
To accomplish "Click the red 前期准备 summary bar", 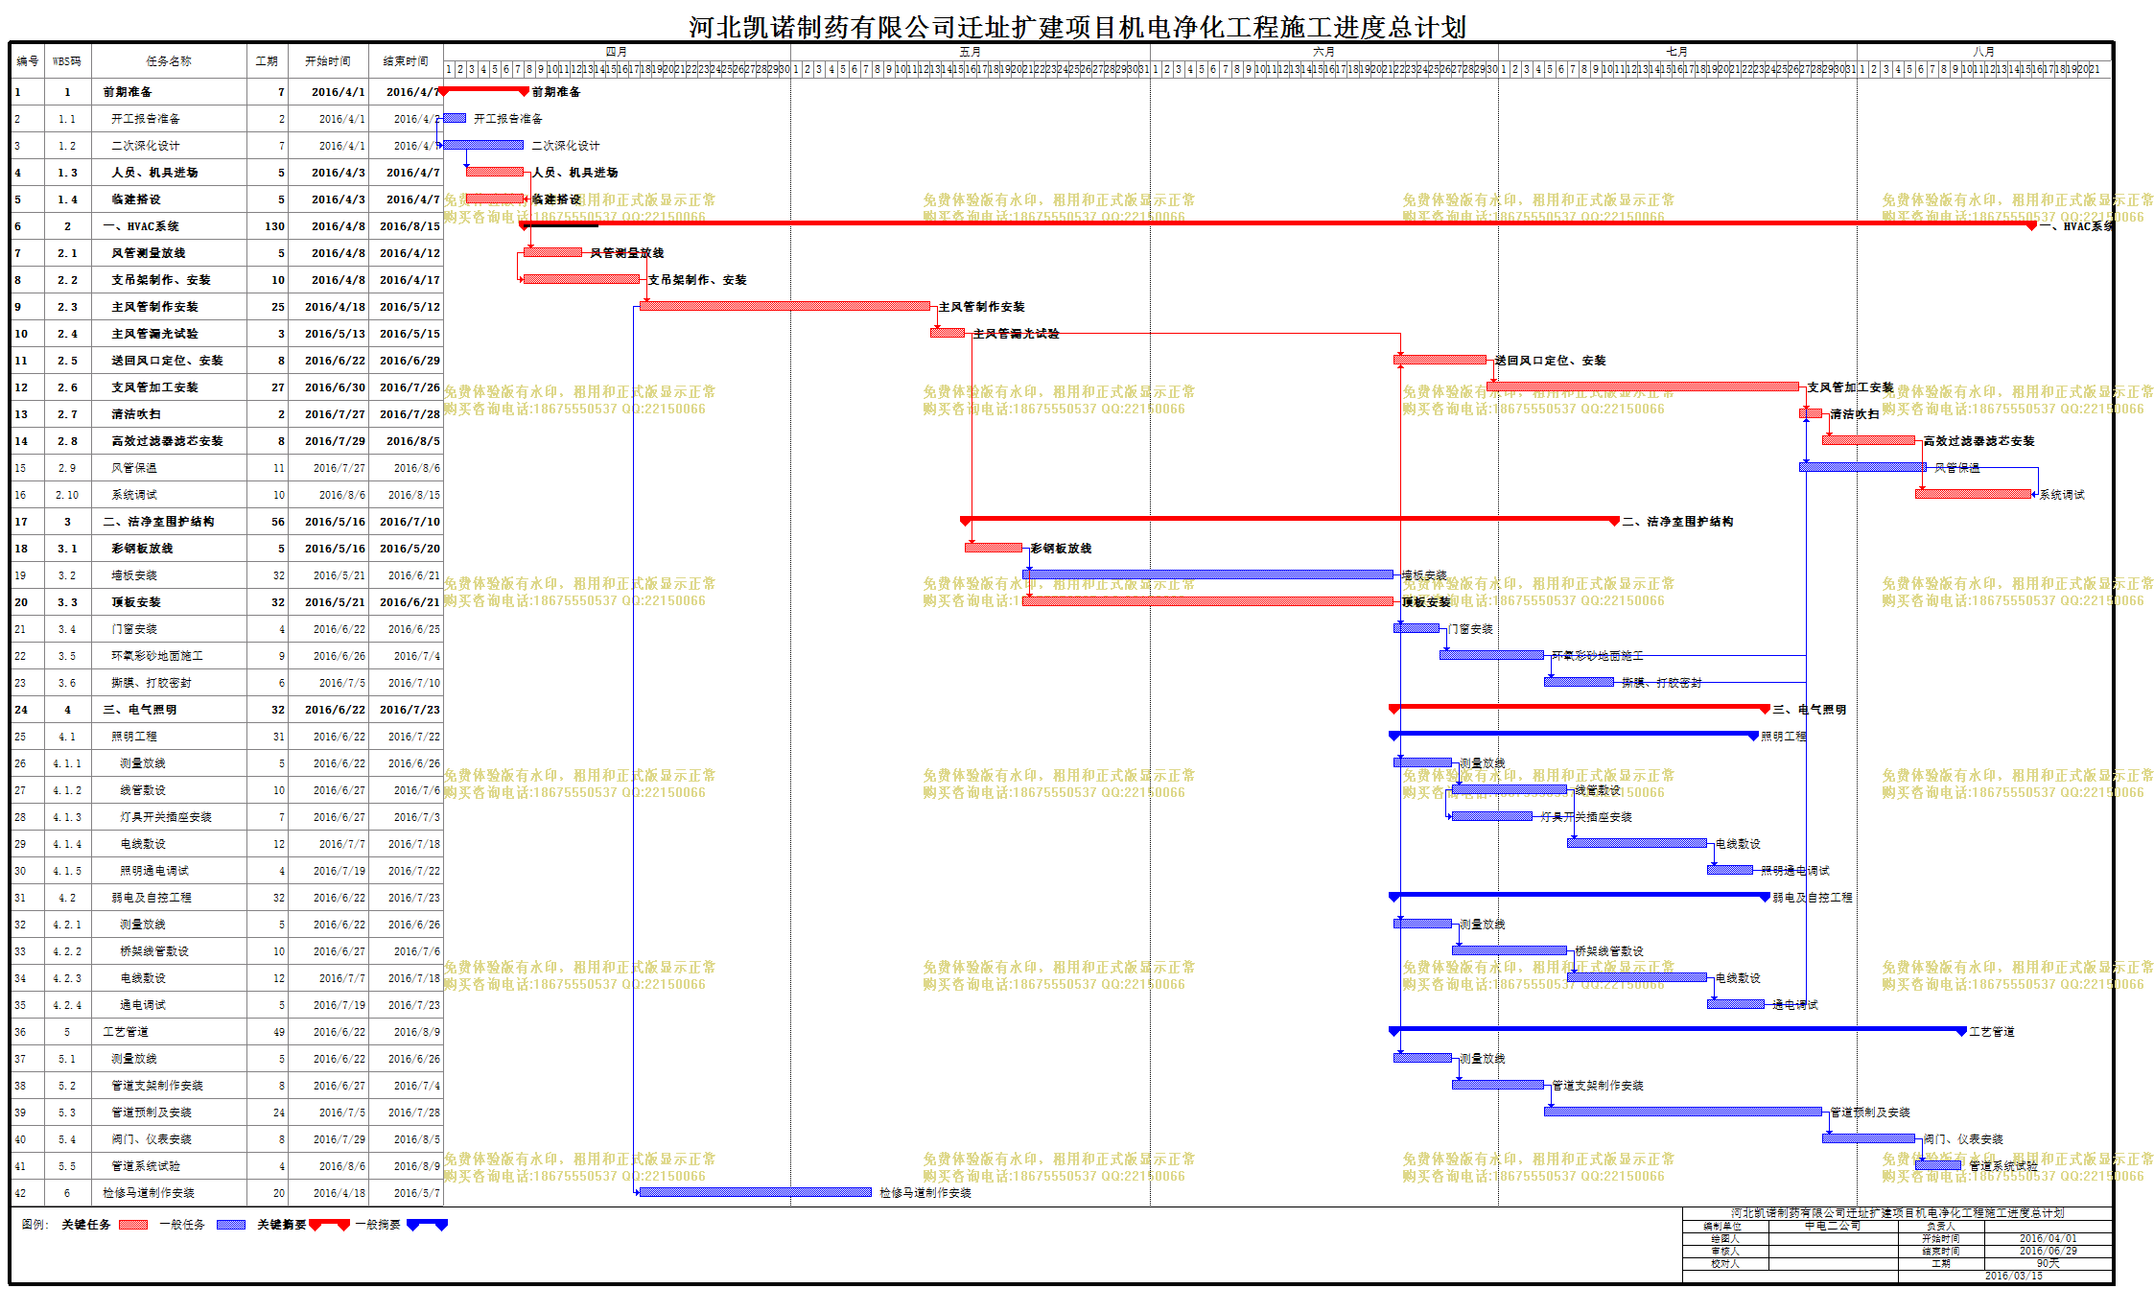I will [484, 90].
